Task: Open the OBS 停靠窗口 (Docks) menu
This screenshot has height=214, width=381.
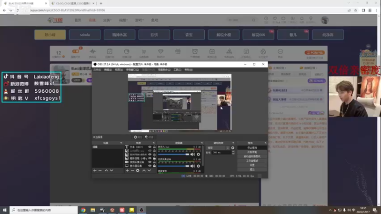Action: (x=132, y=70)
